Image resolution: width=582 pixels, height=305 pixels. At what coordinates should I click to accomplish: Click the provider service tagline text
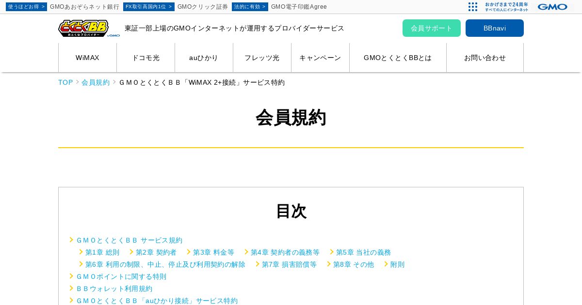pyautogui.click(x=234, y=28)
